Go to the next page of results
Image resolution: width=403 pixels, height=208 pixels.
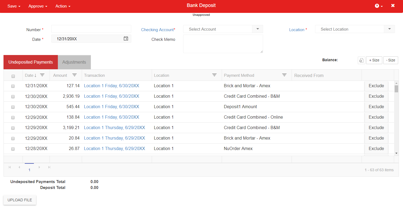(39, 167)
